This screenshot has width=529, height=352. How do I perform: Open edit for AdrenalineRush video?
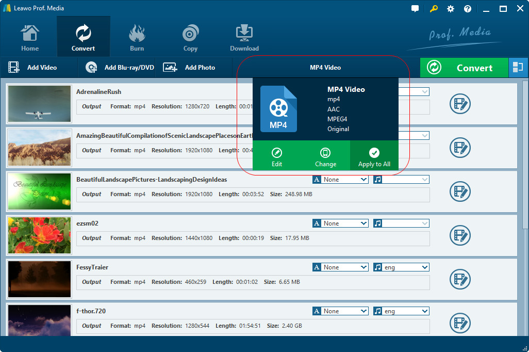click(459, 104)
